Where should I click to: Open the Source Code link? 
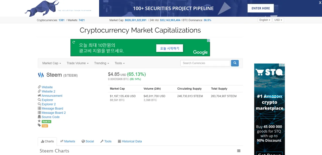[51, 117]
